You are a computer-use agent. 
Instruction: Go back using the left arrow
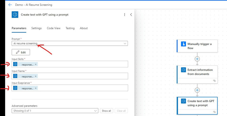[x=10, y=5]
